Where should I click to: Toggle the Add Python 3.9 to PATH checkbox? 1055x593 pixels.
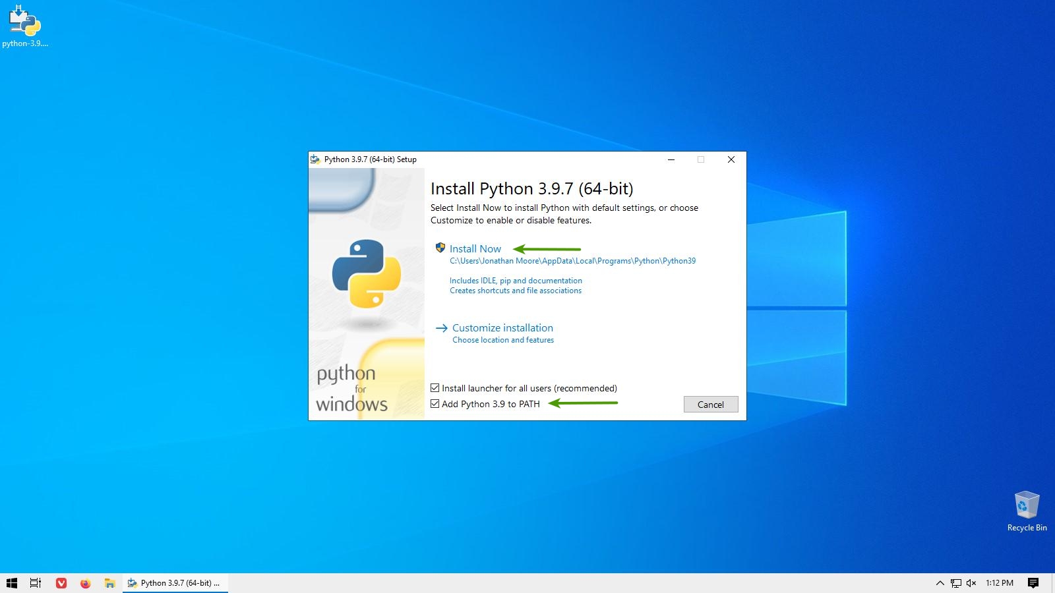click(435, 404)
